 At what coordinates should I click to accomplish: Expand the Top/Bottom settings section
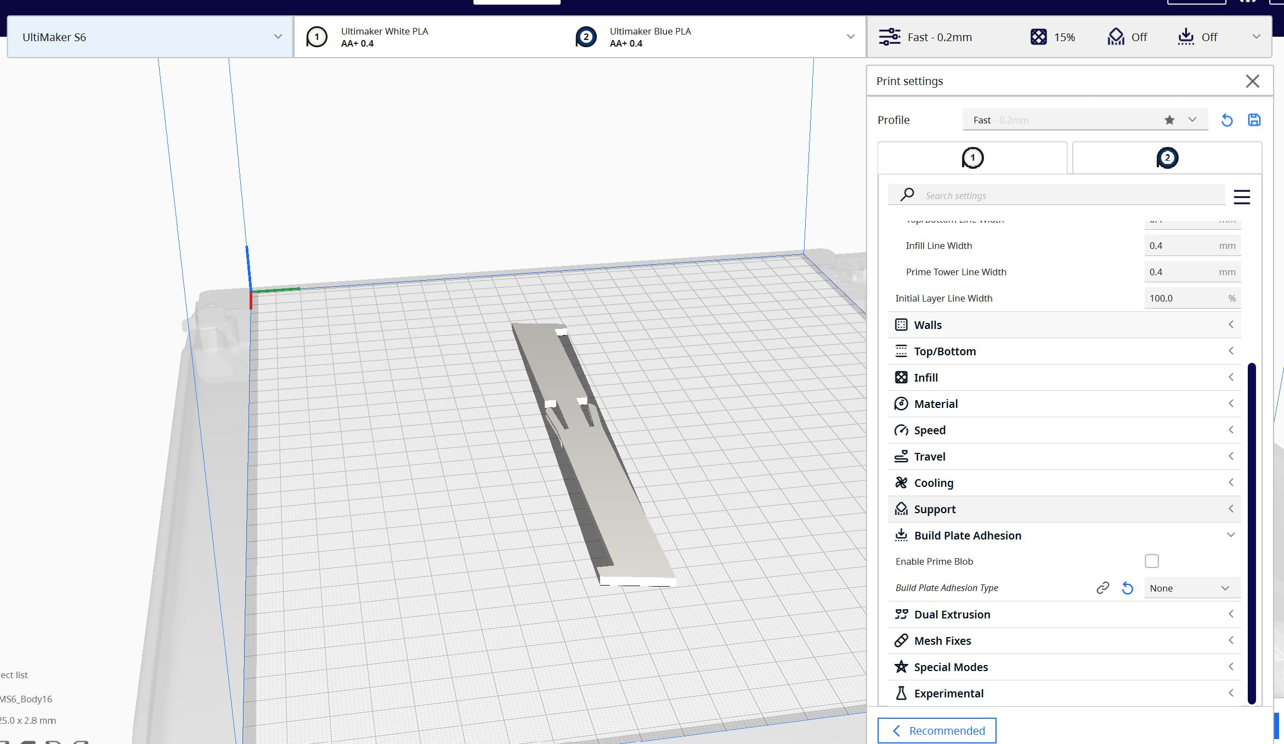(x=1064, y=351)
